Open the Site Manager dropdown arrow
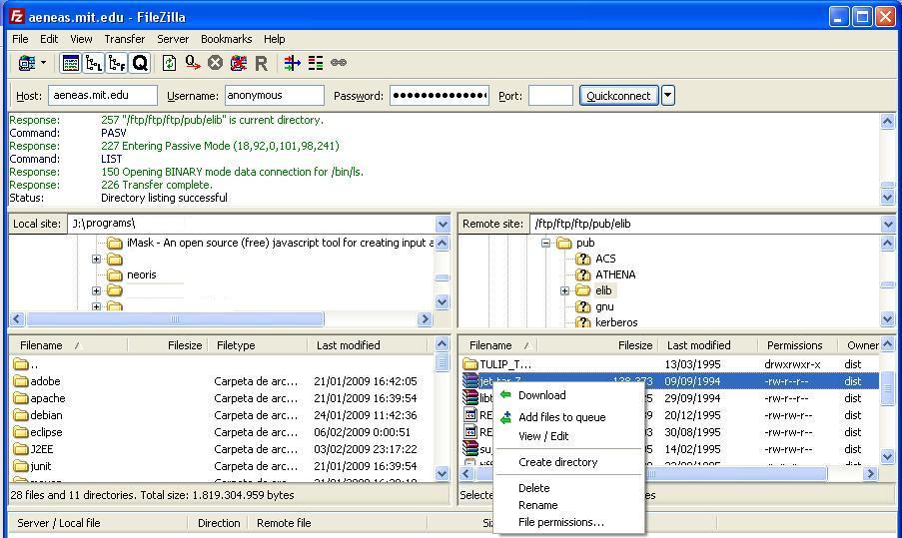 coord(43,62)
